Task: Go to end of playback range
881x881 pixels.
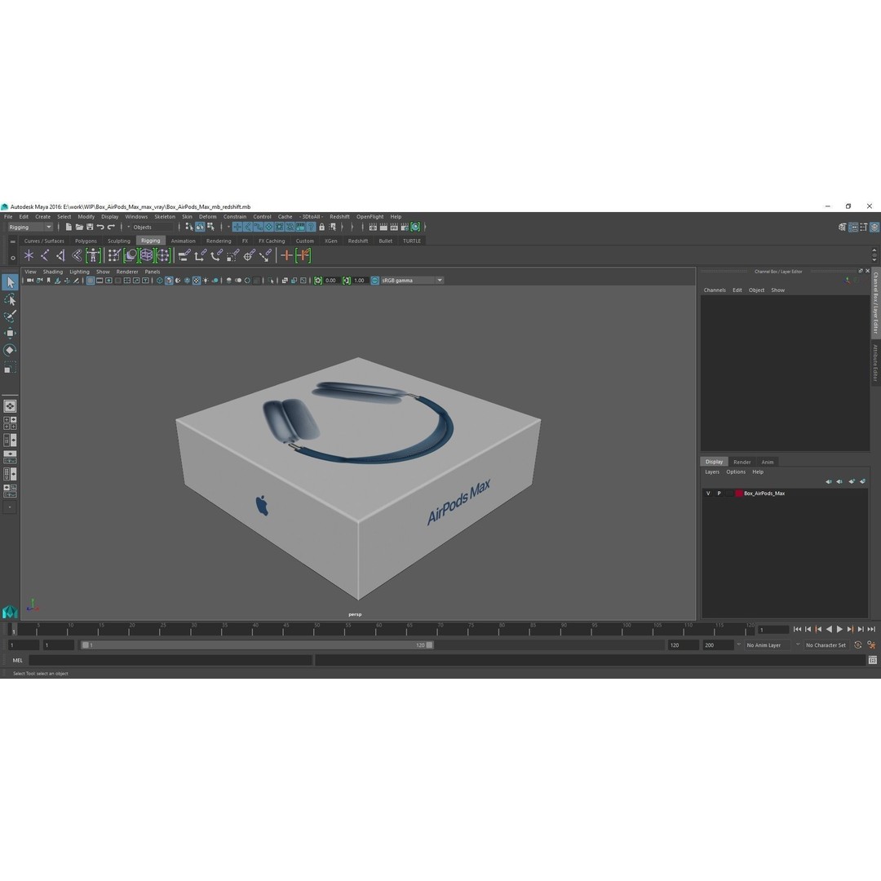Action: click(871, 629)
